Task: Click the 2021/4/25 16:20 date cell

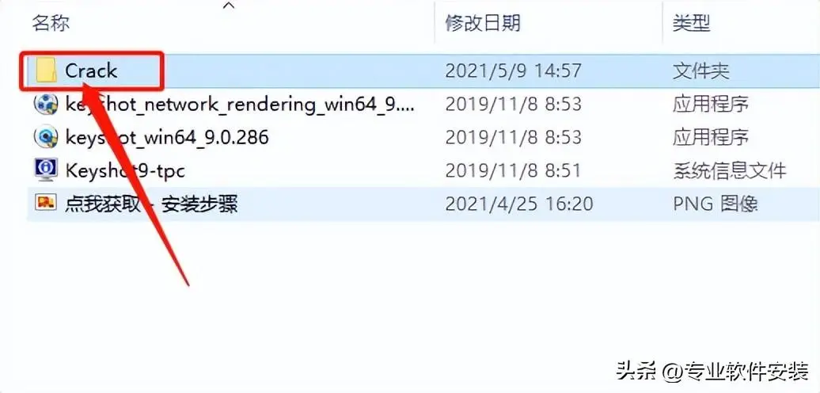Action: (518, 203)
